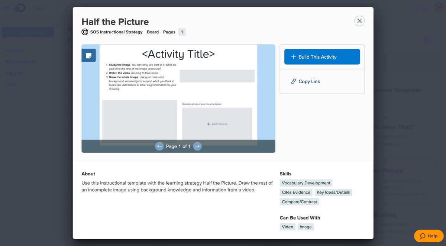Click the SOS Instructional Strategy lifebuoy icon

[x=85, y=32]
